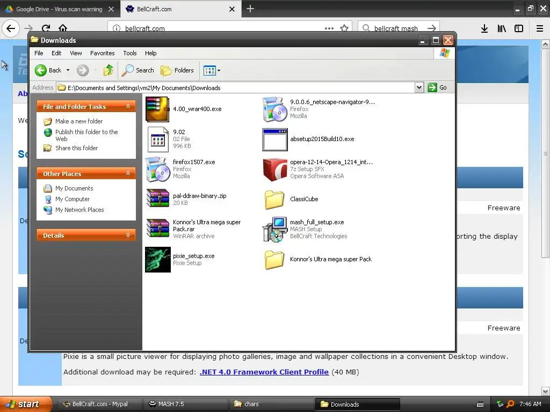The height and width of the screenshot is (412, 550).
Task: Select Konnor's Ultra mega super Pack.rar icon
Action: 157,229
